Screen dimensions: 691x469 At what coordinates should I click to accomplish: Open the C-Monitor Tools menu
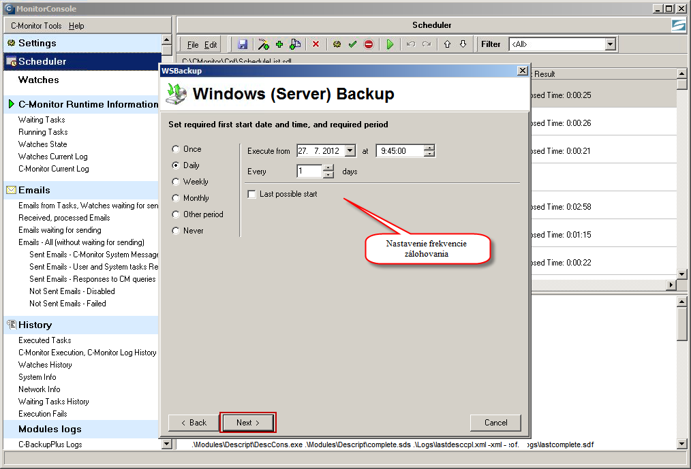tap(36, 26)
